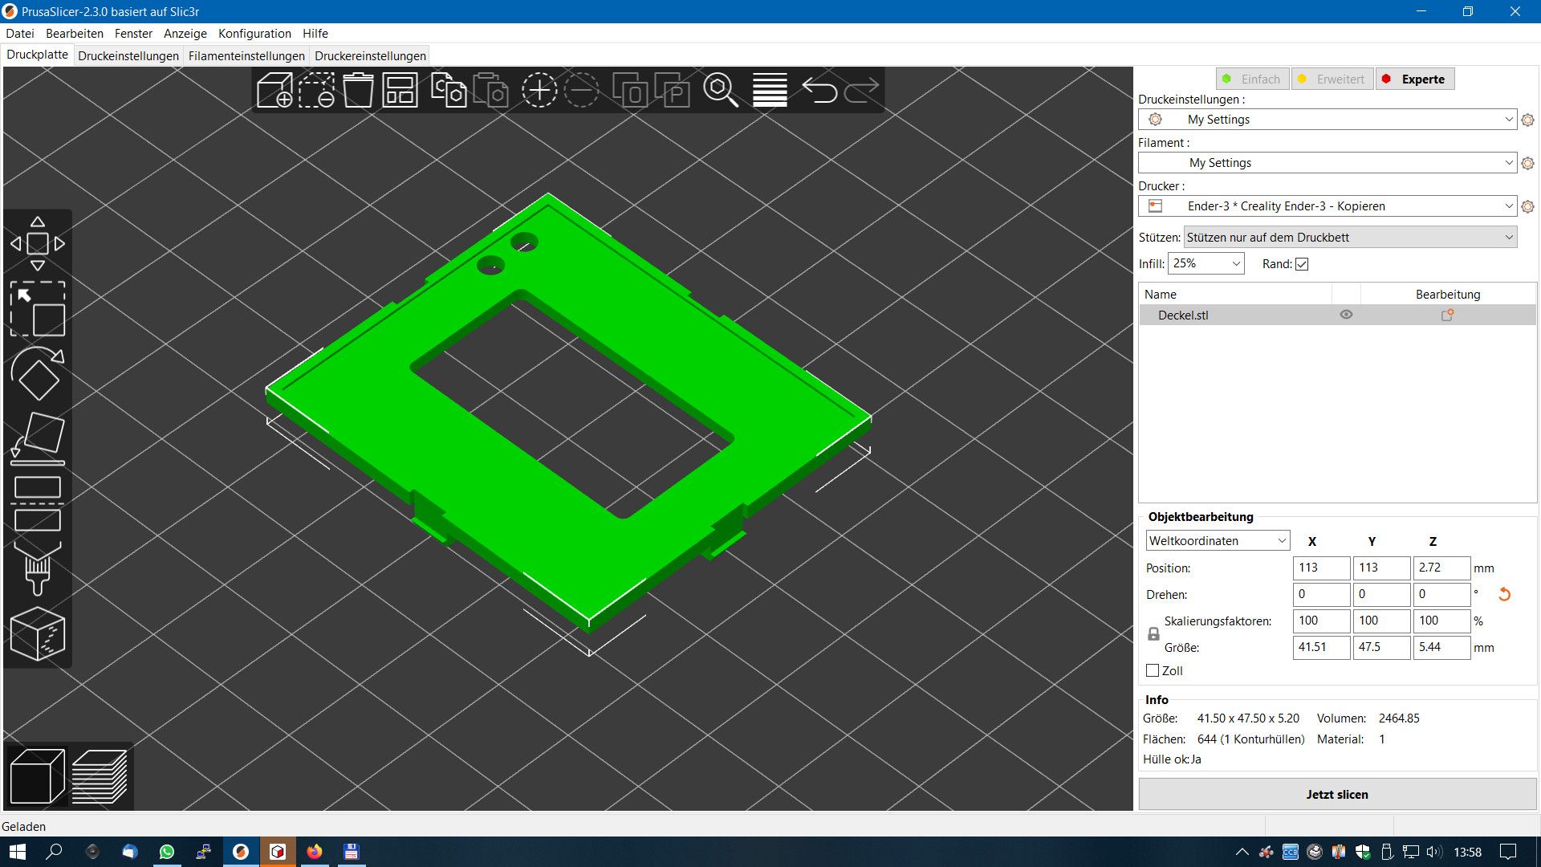Switch to Experte mode
Screen dimensions: 1541x867
point(1415,79)
